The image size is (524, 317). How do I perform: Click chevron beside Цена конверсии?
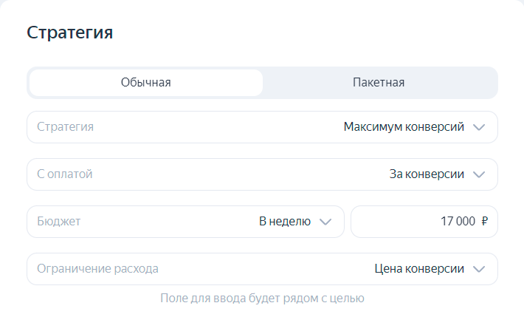pyautogui.click(x=479, y=269)
